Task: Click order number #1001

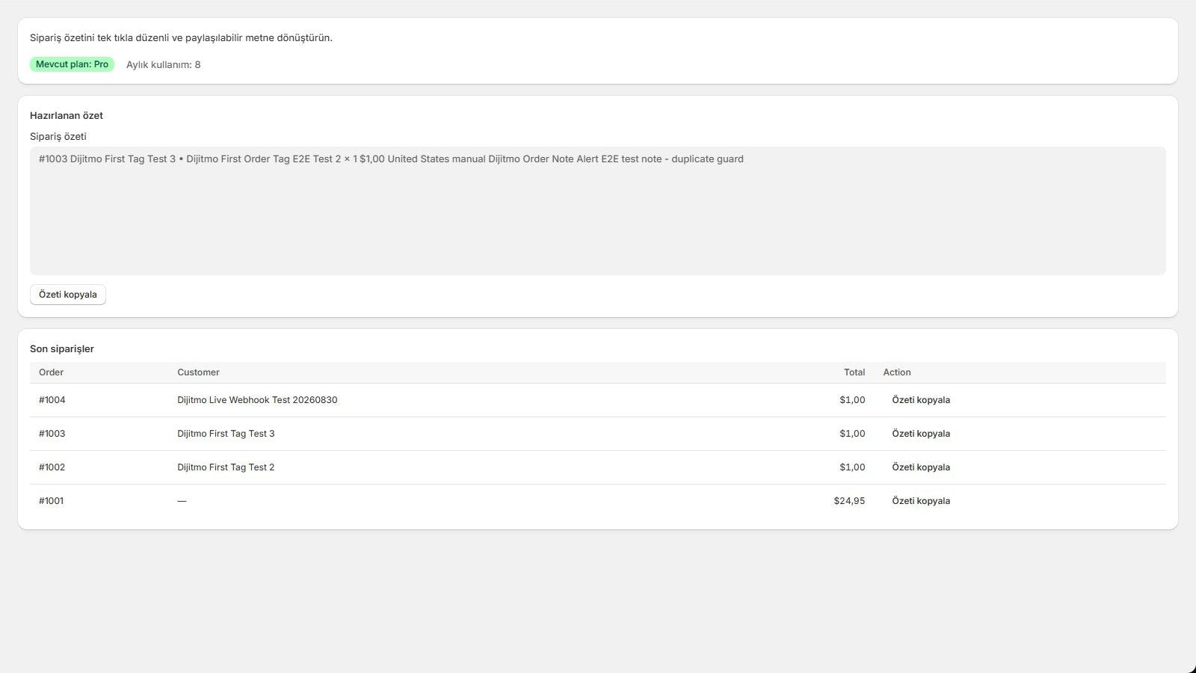Action: pyautogui.click(x=52, y=501)
